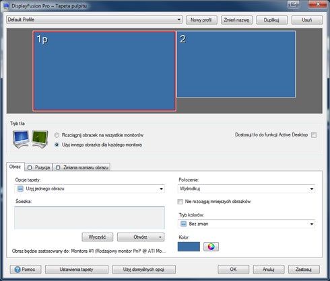
Task: Click the green monitor icon under Tryb tła
Action: pyautogui.click(x=40, y=139)
